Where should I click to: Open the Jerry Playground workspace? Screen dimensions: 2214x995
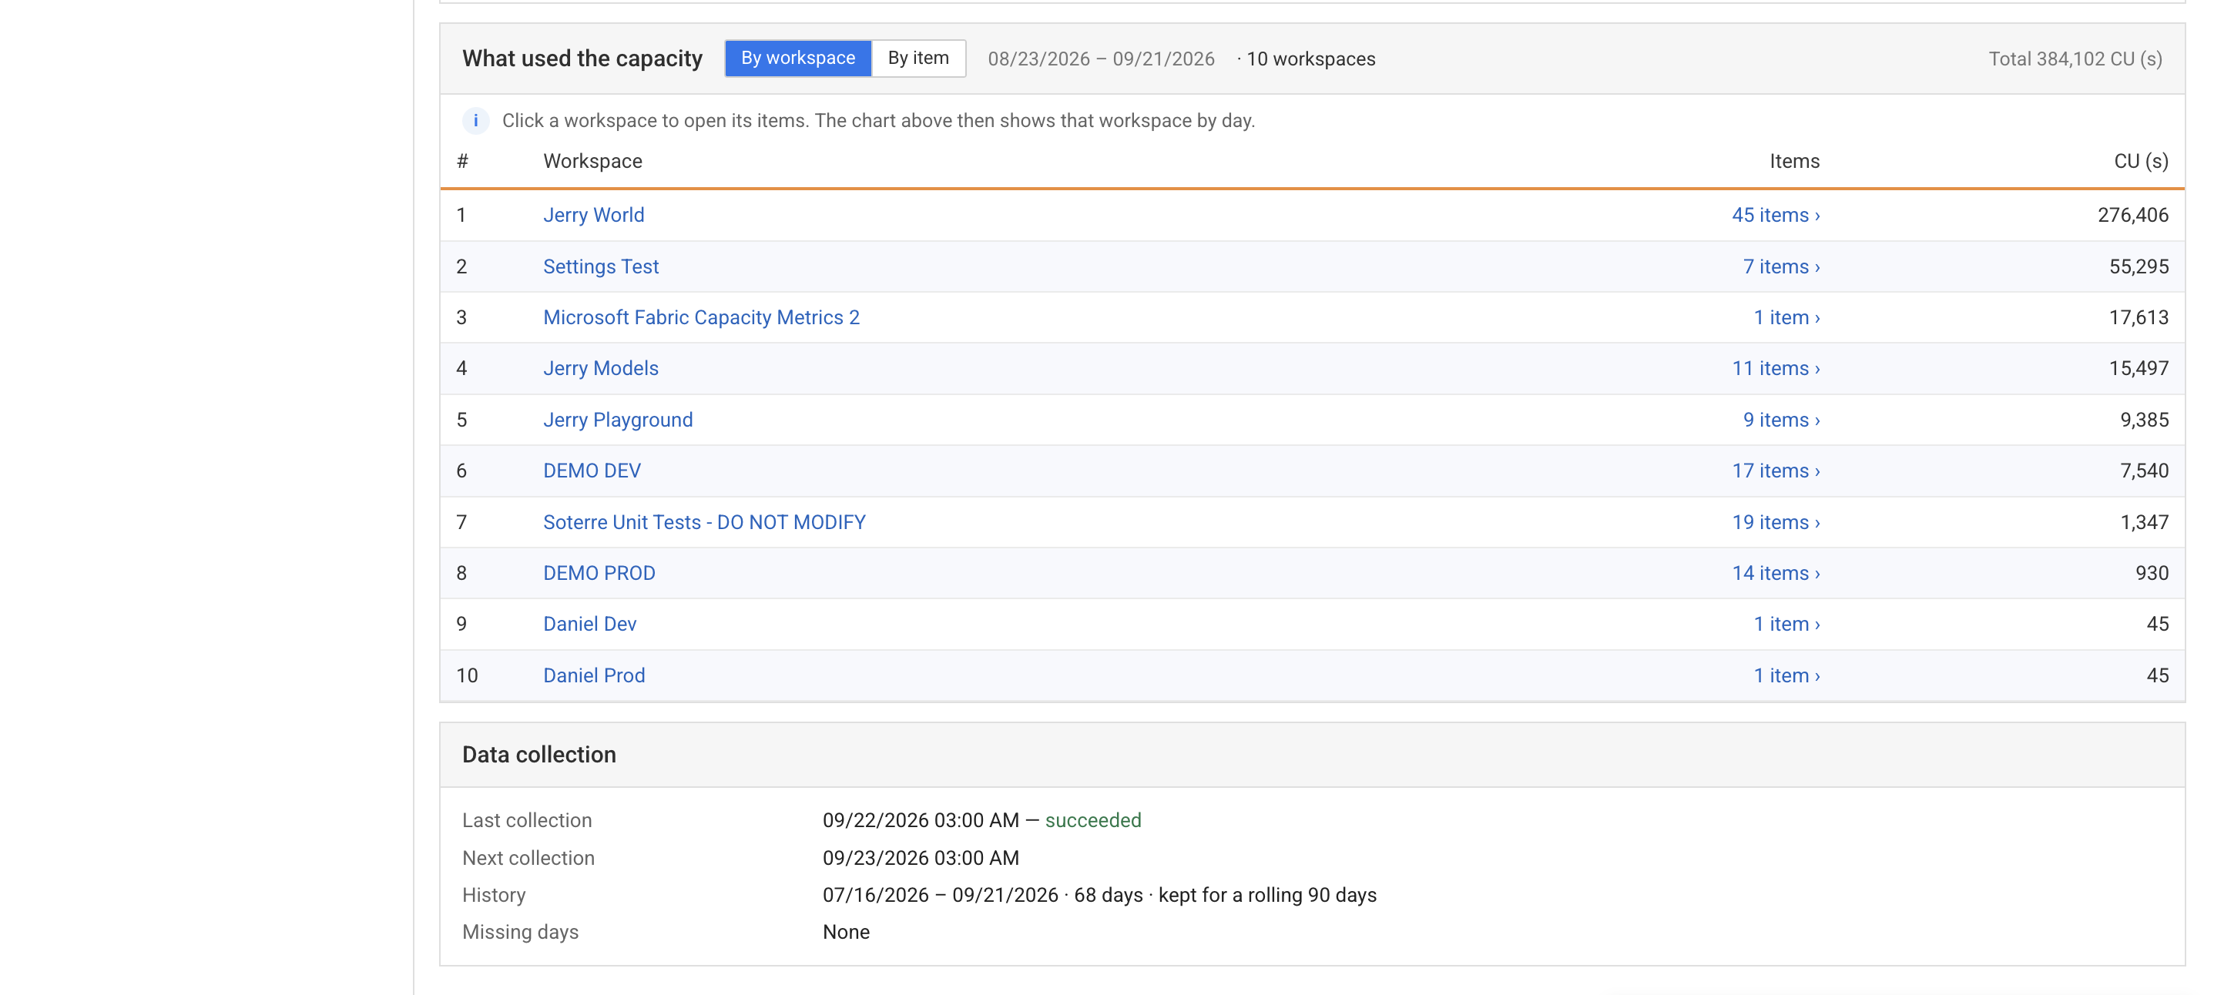618,419
